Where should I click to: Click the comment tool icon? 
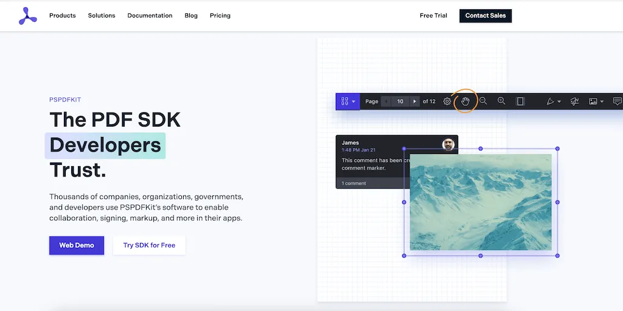click(x=618, y=102)
